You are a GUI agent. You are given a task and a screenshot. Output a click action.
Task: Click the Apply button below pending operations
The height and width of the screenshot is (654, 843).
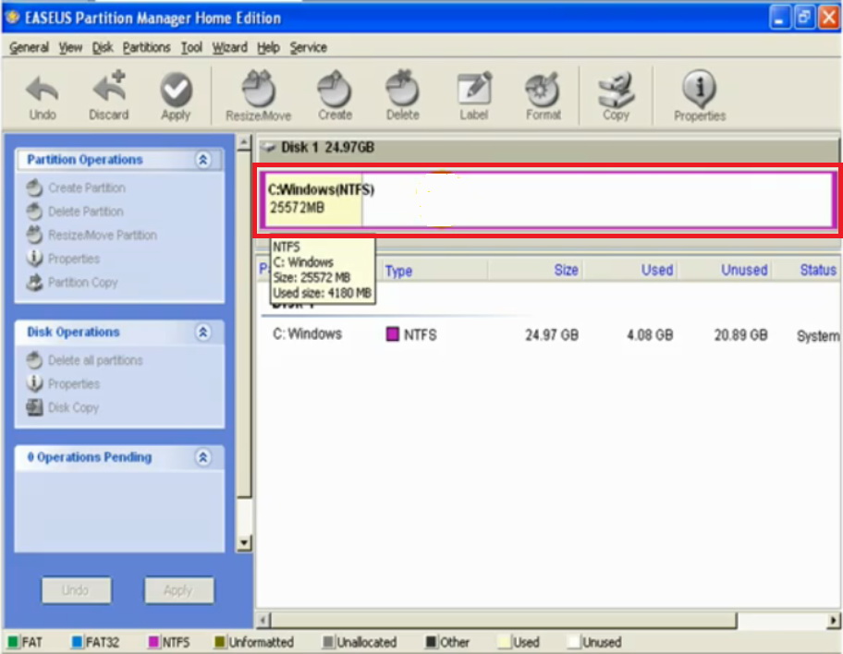click(179, 590)
